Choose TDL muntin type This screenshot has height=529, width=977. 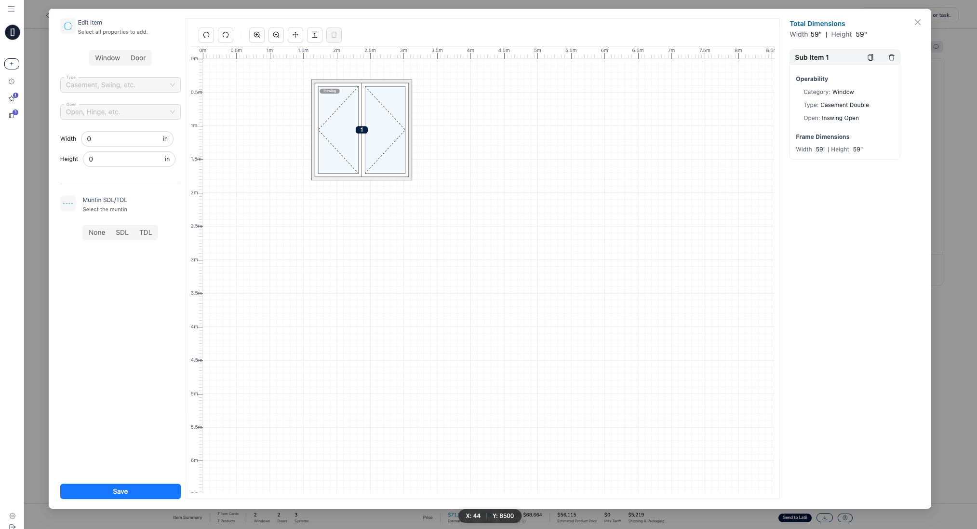[146, 232]
